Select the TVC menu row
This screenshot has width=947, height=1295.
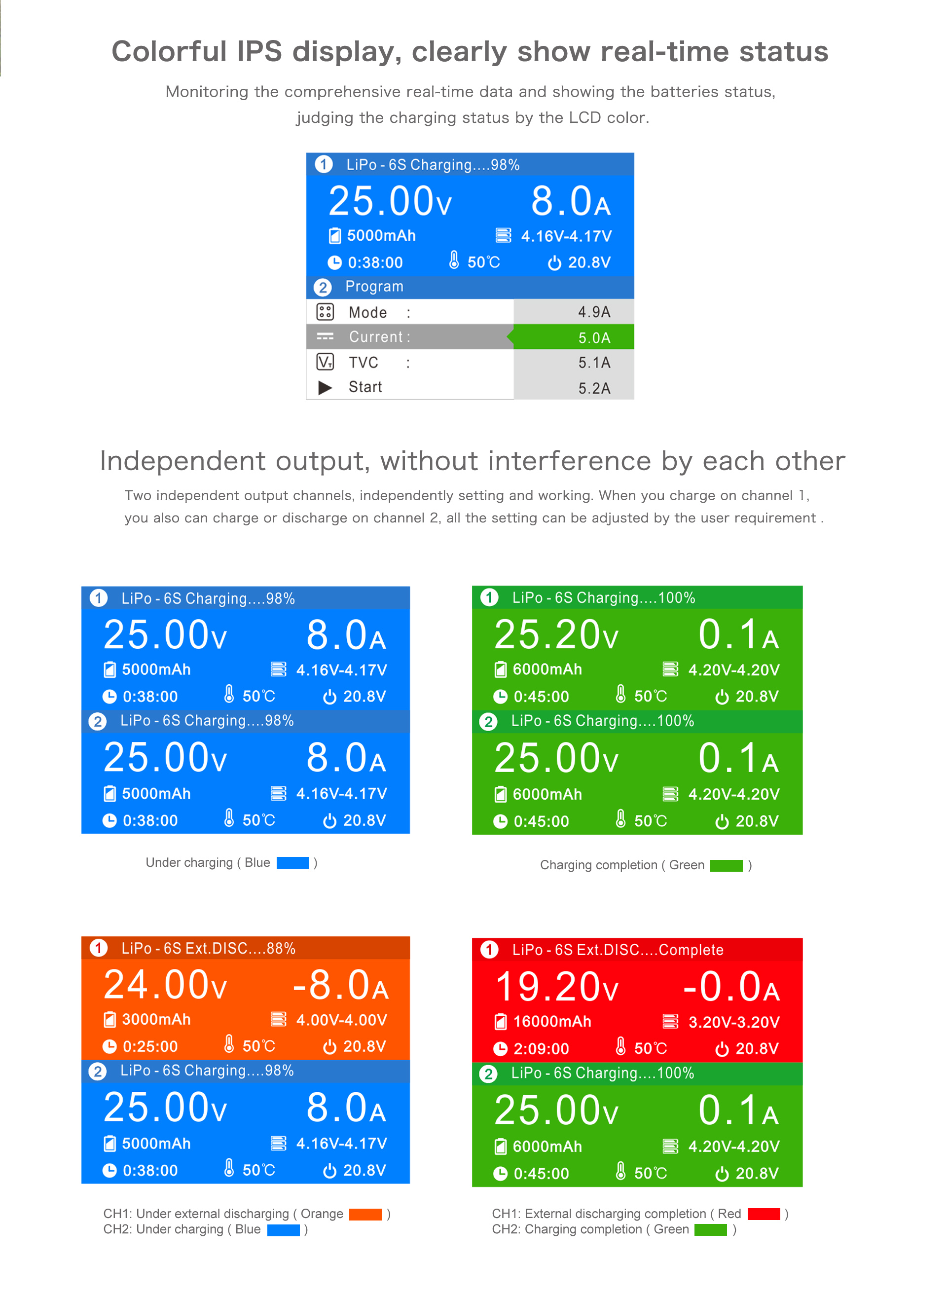tap(364, 362)
